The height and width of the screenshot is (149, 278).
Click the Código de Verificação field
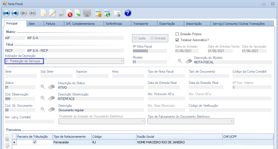coord(230,110)
